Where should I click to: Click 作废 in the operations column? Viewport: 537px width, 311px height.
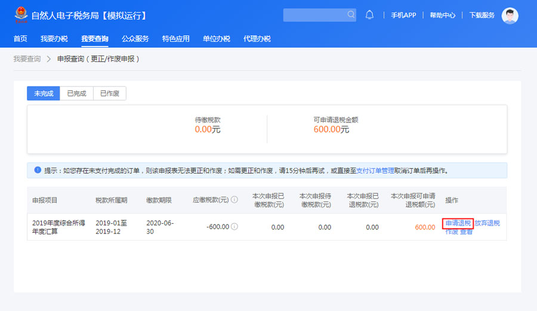[451, 232]
